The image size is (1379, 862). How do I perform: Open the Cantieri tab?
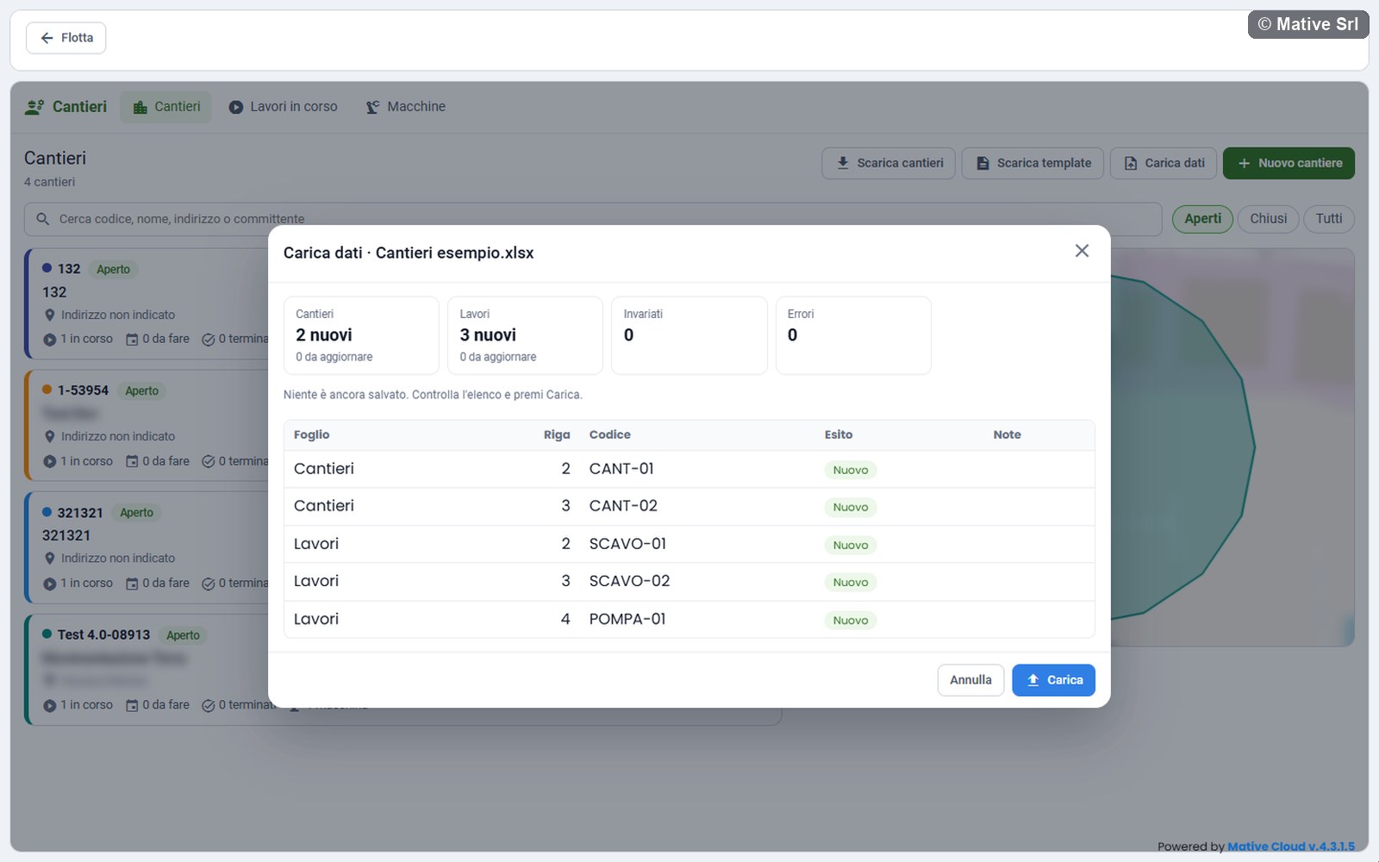[x=165, y=107]
